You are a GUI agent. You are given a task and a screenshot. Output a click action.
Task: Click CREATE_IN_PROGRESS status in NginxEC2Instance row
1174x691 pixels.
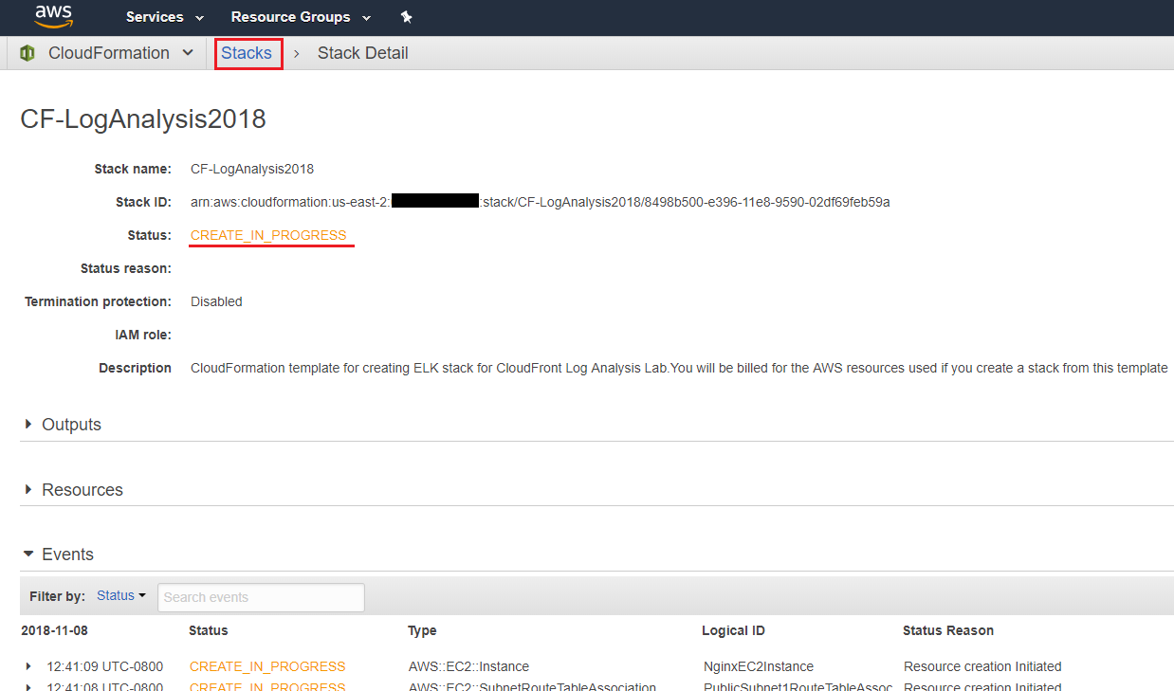(x=267, y=666)
